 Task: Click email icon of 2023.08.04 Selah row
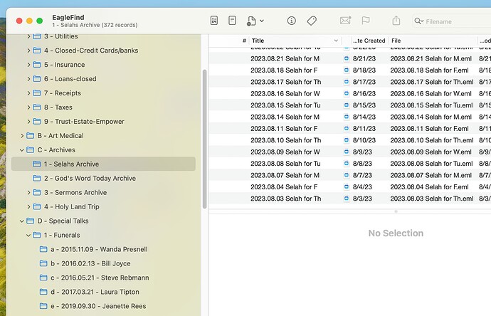click(x=347, y=187)
